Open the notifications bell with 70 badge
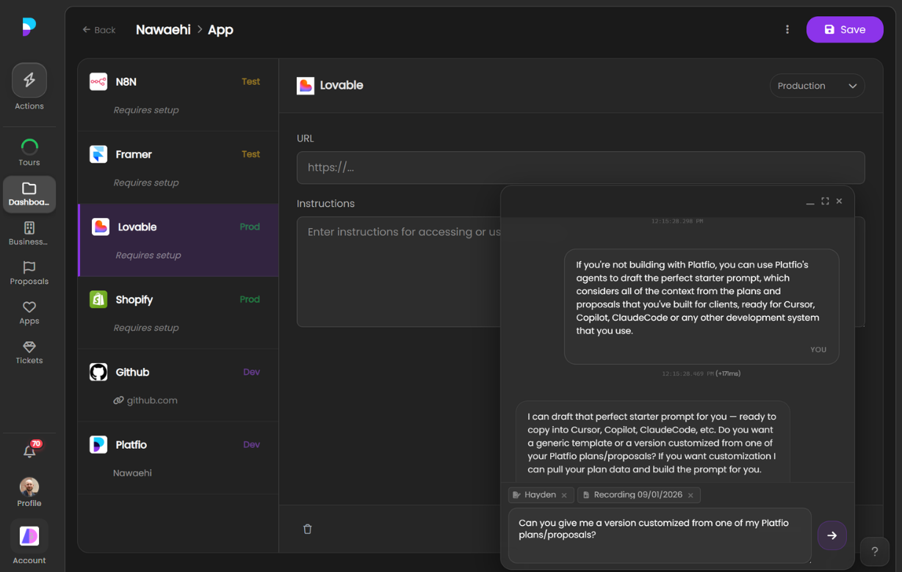Viewport: 902px width, 572px height. [29, 451]
